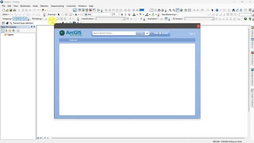254x143 pixels.
Task: Click the Find binoculars icon
Action: pos(233,10)
